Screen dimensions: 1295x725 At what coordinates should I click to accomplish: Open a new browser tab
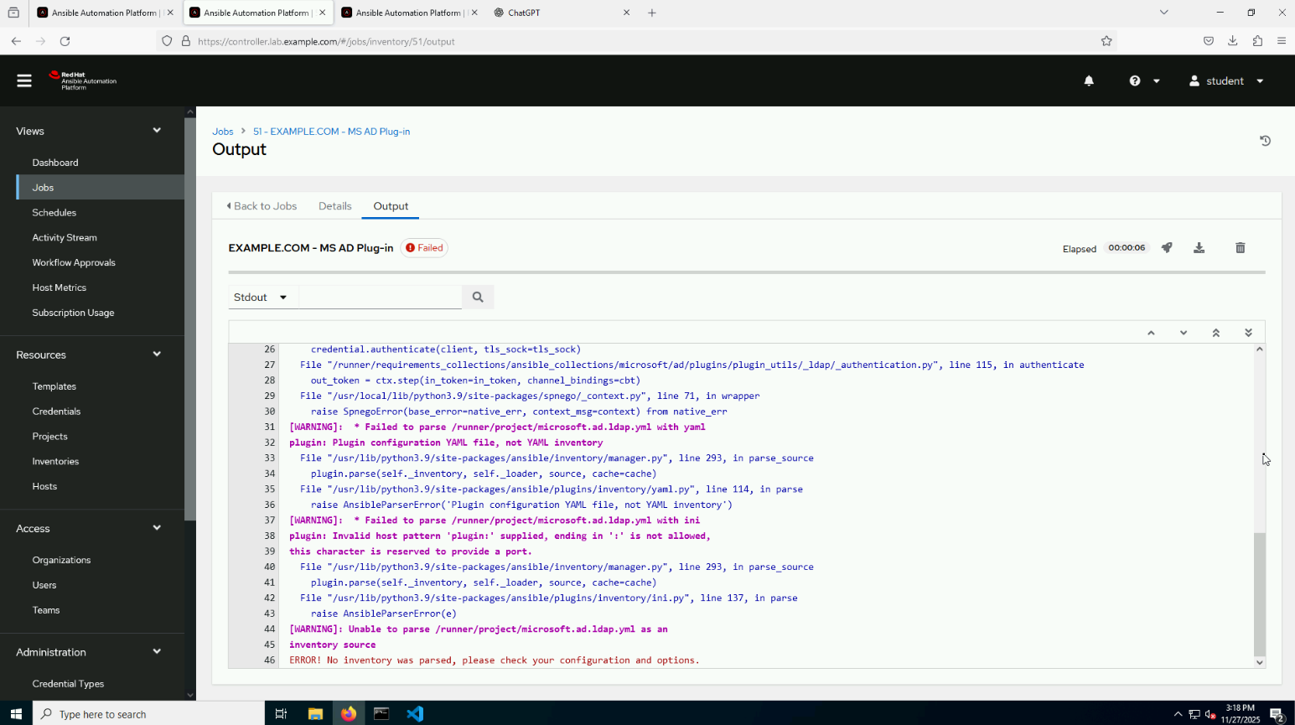tap(652, 13)
